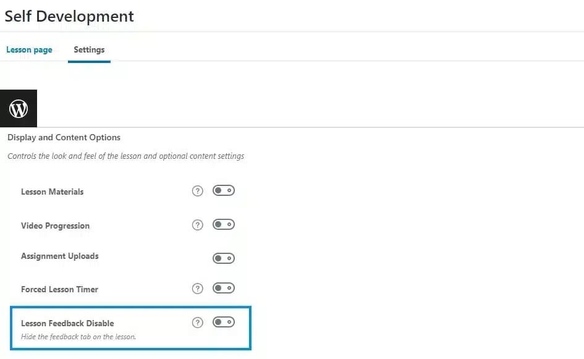Click the Self Development title

[x=69, y=17]
